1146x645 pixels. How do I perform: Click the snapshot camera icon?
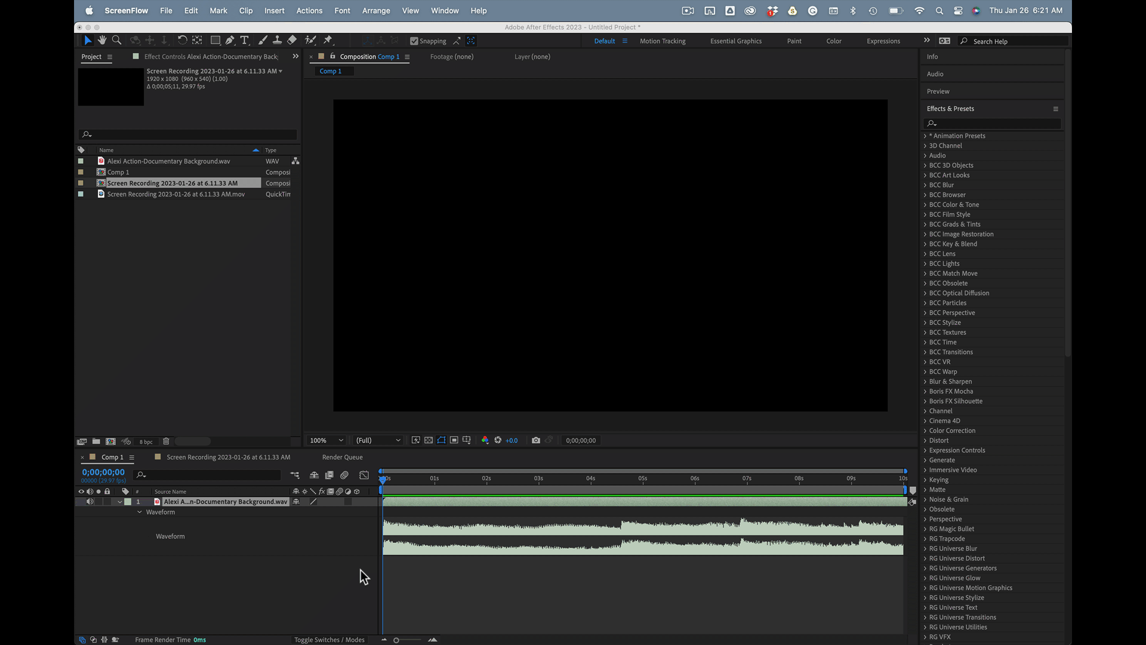(536, 440)
